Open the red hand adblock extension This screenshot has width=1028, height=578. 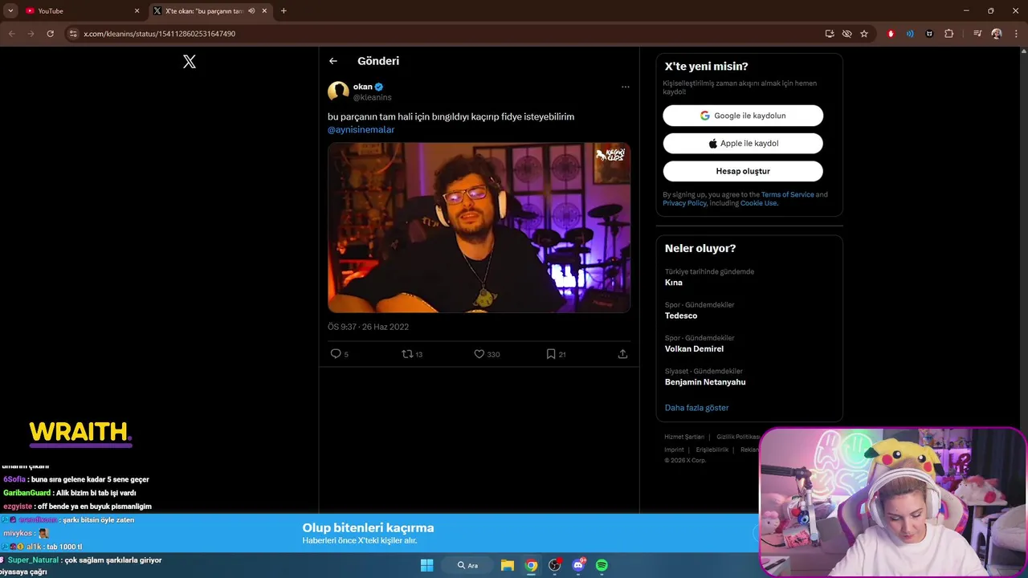[891, 34]
